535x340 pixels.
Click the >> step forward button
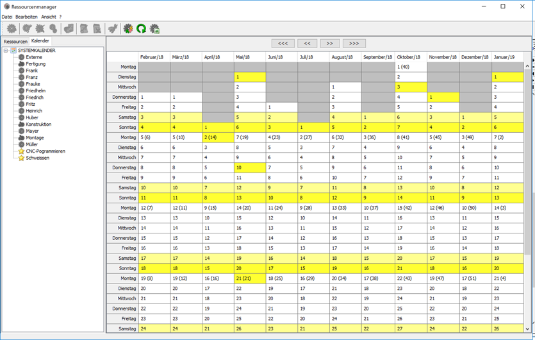tap(329, 44)
